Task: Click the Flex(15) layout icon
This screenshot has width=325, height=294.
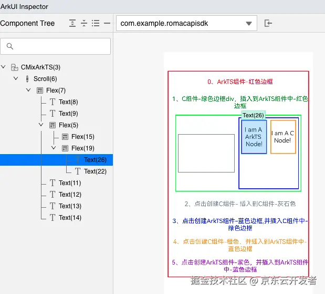Action: coord(65,137)
